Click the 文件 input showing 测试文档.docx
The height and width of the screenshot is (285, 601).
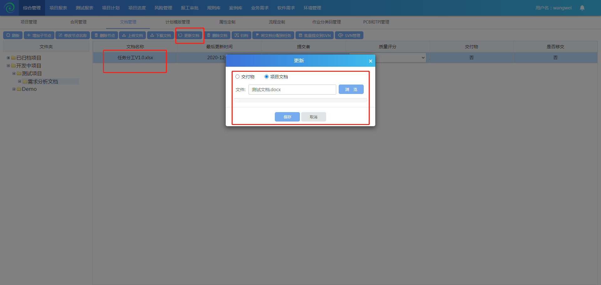292,90
